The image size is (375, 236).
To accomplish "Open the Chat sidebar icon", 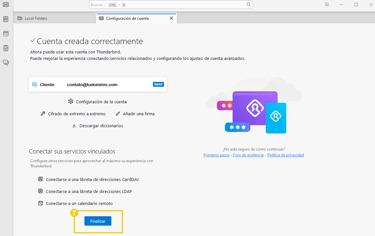I will (x=6, y=62).
